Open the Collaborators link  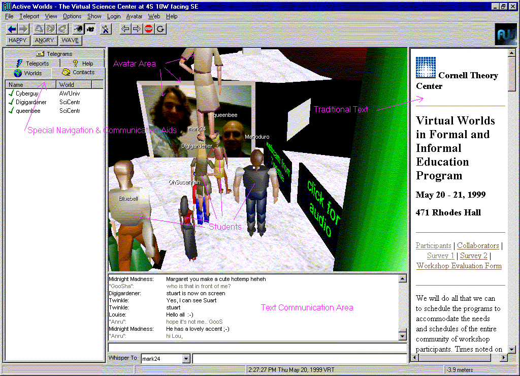(478, 245)
